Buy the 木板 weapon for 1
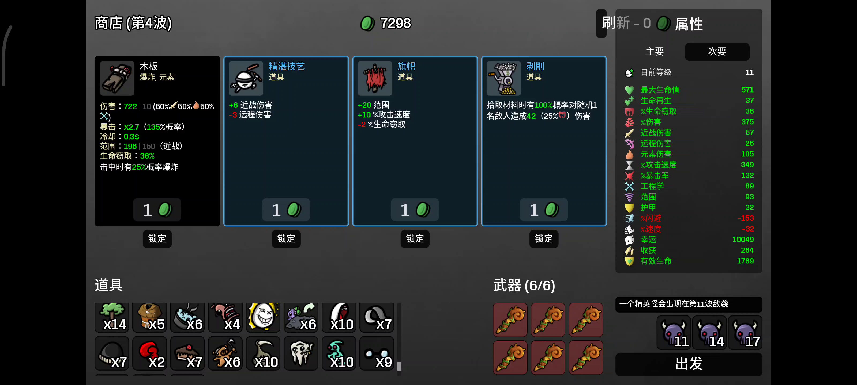Image resolution: width=857 pixels, height=385 pixels. coord(157,210)
